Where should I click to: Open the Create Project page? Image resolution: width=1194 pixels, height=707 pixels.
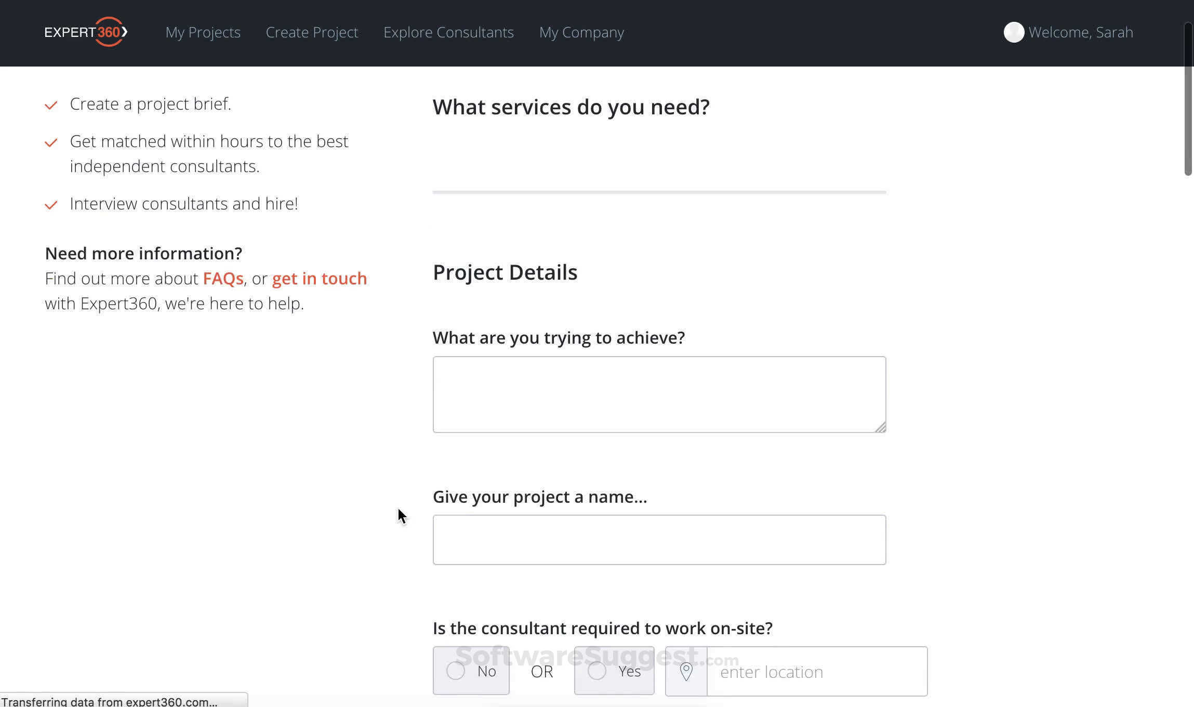(x=312, y=32)
